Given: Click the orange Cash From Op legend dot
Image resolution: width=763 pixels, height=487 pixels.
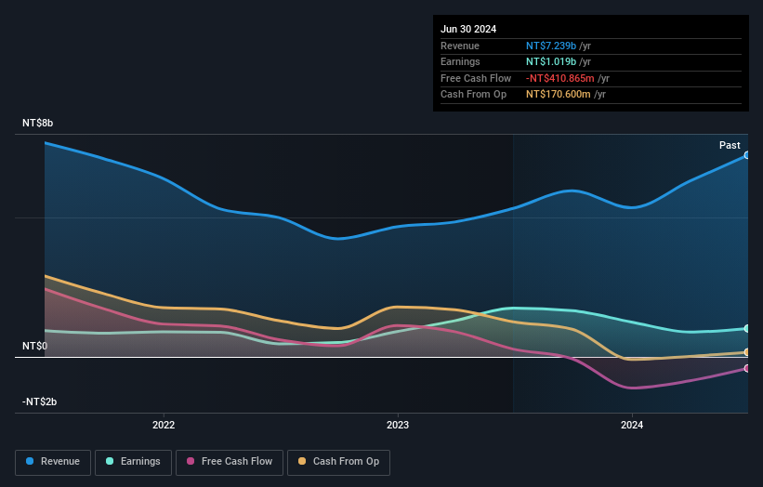Looking at the screenshot, I should coord(302,461).
